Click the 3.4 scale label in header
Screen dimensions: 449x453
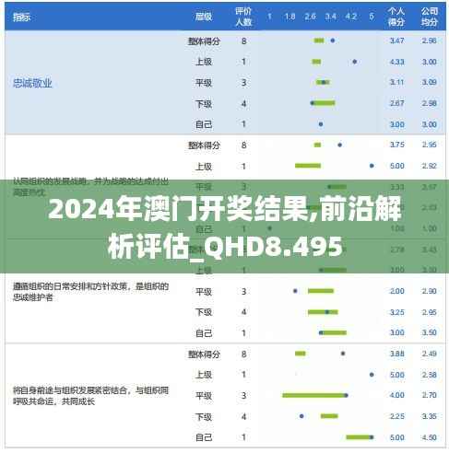tap(331, 17)
